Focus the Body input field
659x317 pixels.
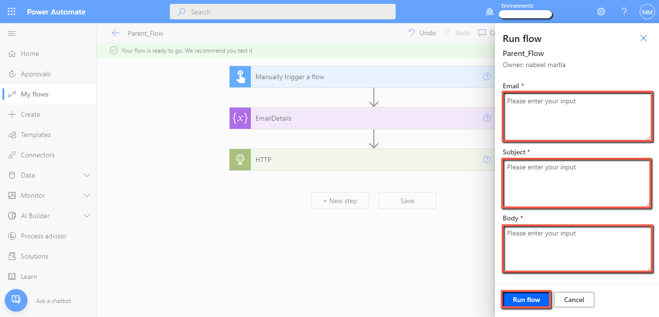coord(577,249)
